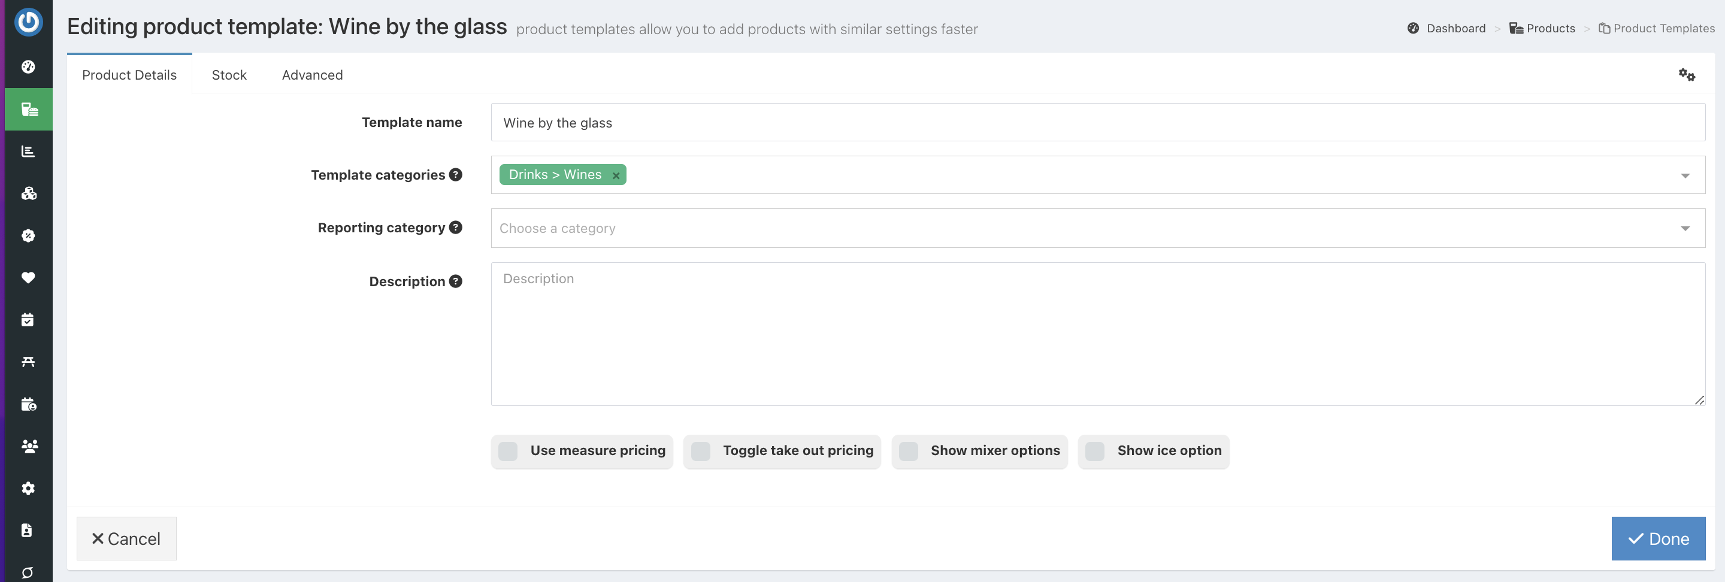Click the staff users icon in sidebar
The width and height of the screenshot is (1725, 582).
tap(28, 446)
